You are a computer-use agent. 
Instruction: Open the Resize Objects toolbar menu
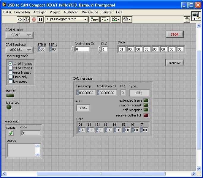(x=116, y=19)
